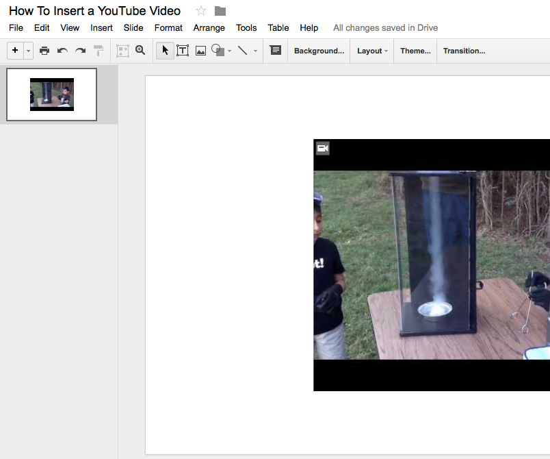This screenshot has height=459, width=550.
Task: Select slide 1 thumbnail in filmstrip
Action: click(x=51, y=94)
